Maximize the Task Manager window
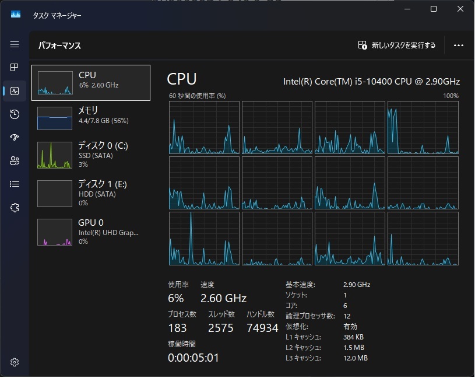Screen dimensions: 475x378 (x=434, y=9)
